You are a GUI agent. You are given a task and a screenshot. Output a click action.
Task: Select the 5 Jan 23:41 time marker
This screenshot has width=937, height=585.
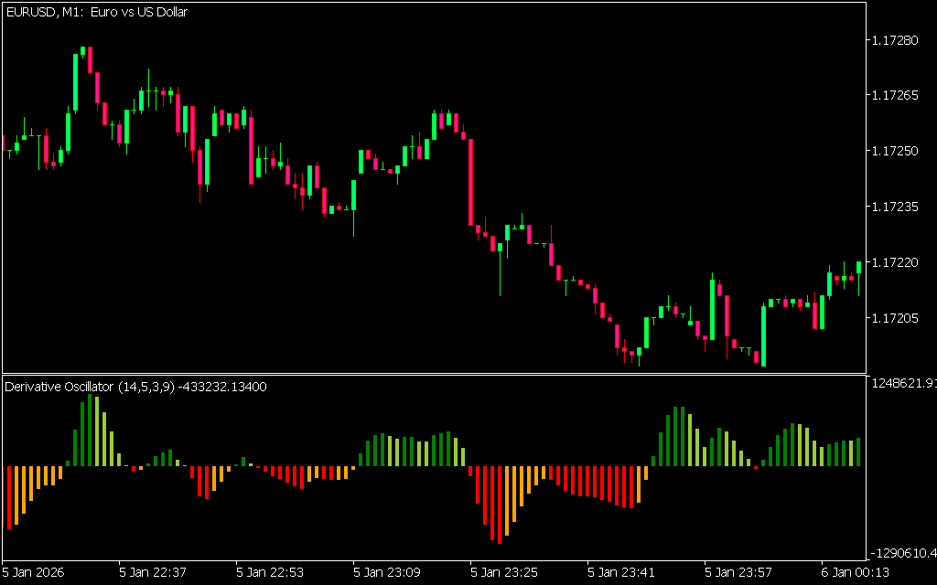click(621, 572)
